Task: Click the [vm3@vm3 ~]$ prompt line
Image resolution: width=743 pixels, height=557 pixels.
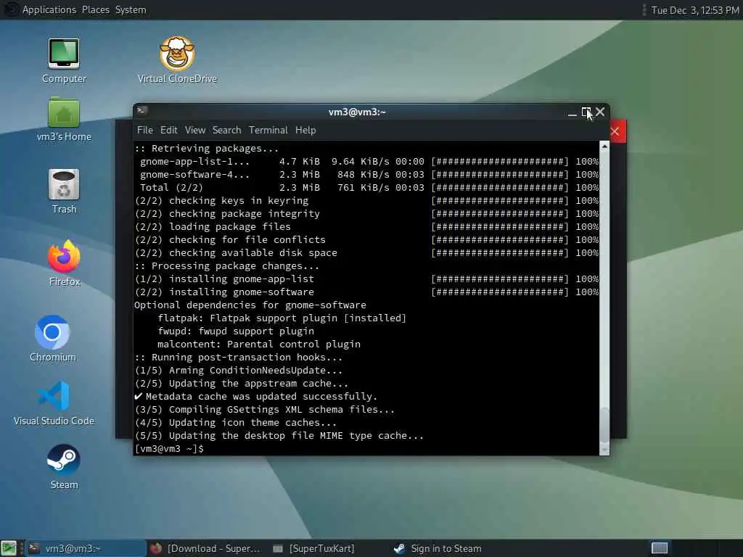Action: (x=169, y=448)
